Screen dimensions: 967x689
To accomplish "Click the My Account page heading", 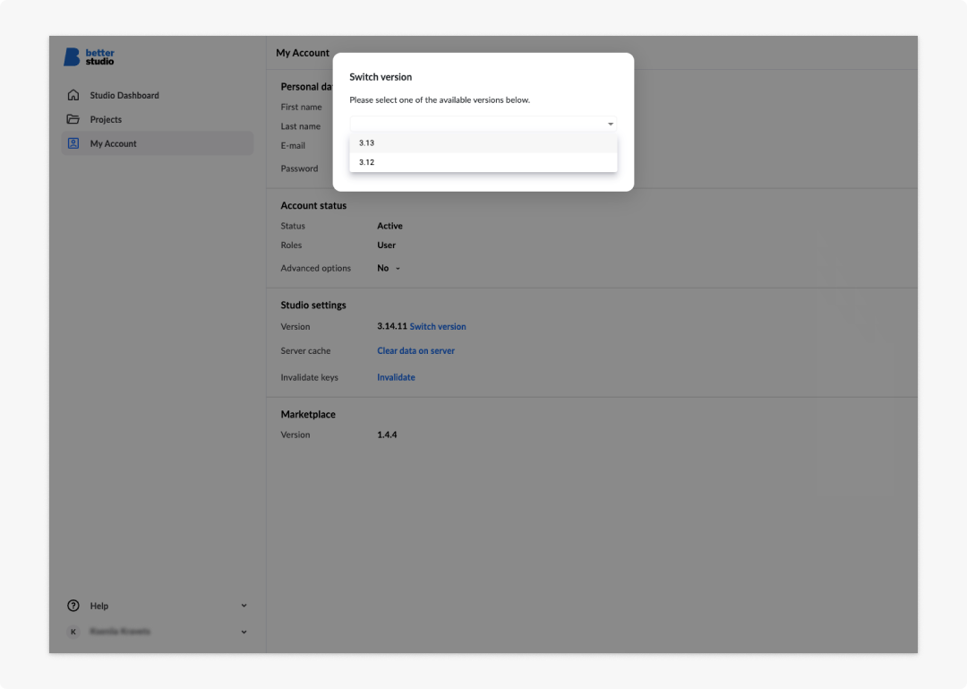I will click(x=303, y=53).
